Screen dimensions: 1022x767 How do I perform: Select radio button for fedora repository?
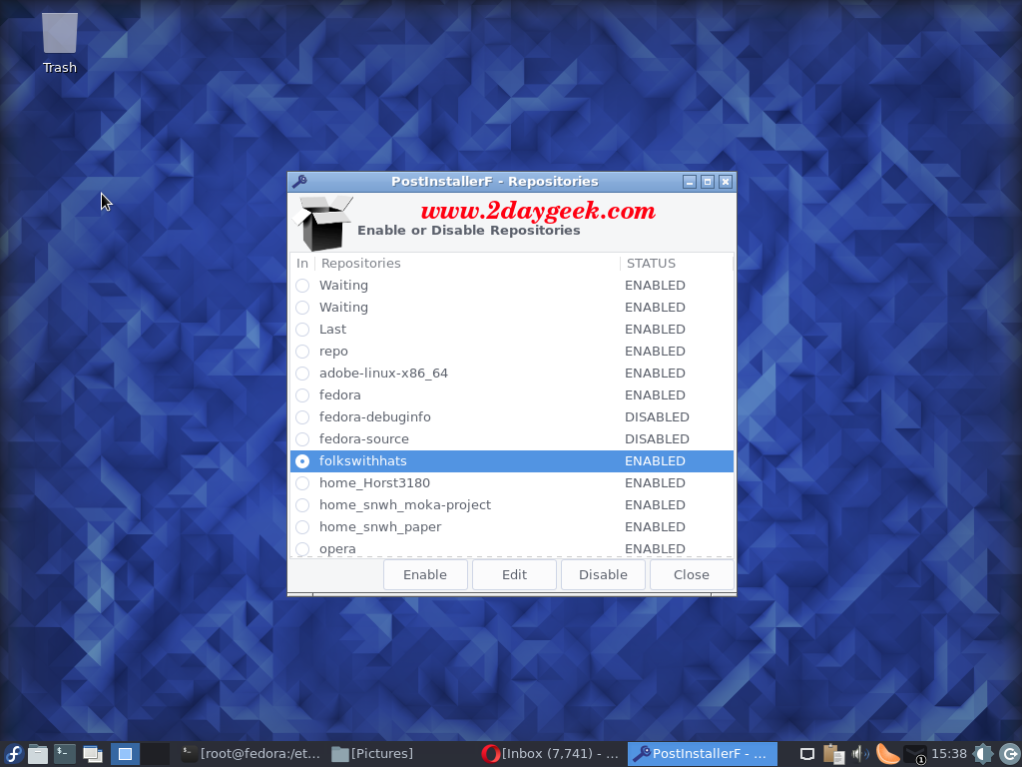(302, 395)
